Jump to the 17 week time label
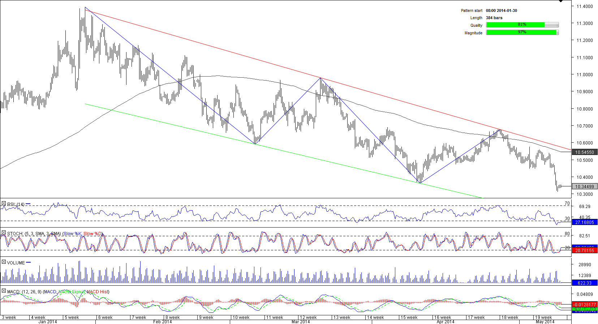Screen dimensions: 598x324 476,317
